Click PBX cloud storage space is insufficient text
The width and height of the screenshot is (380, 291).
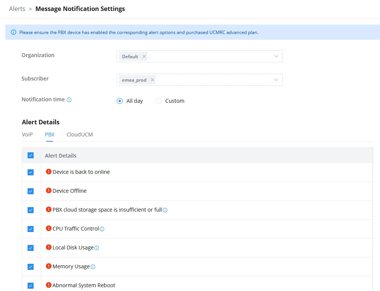coord(107,210)
